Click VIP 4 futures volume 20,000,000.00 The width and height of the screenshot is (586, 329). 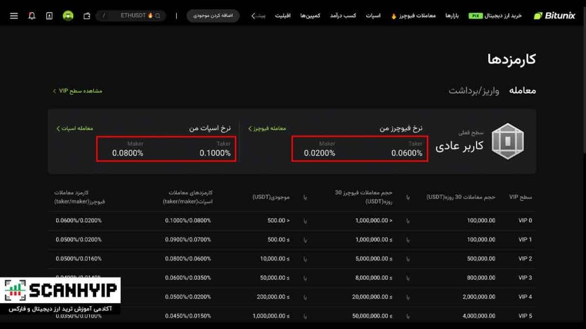pos(372,297)
